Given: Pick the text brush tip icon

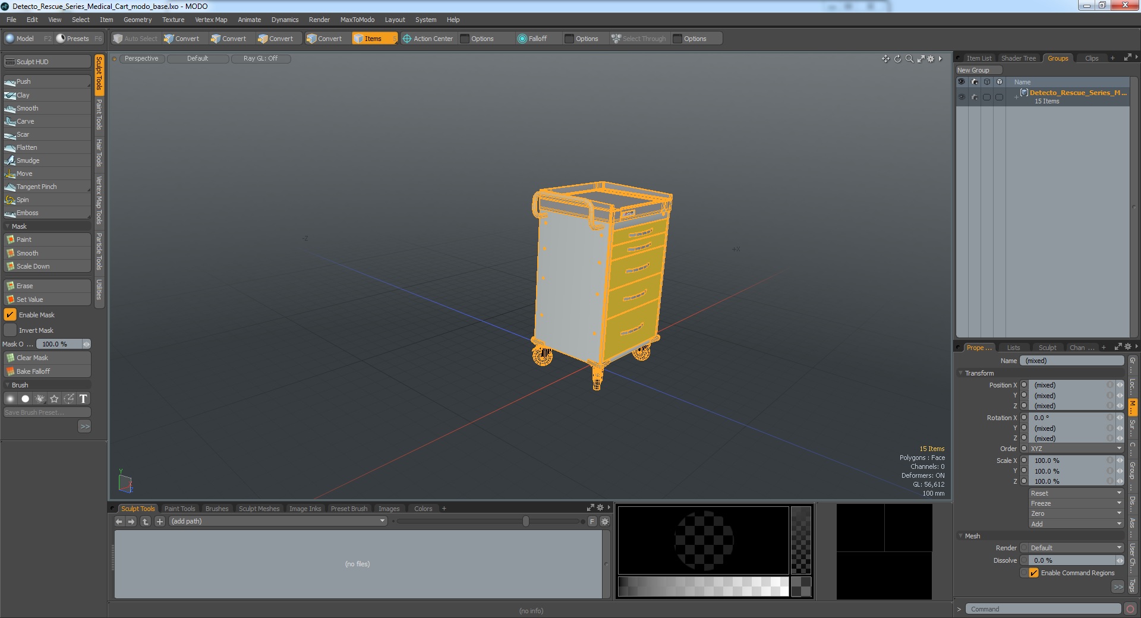Looking at the screenshot, I should (83, 399).
